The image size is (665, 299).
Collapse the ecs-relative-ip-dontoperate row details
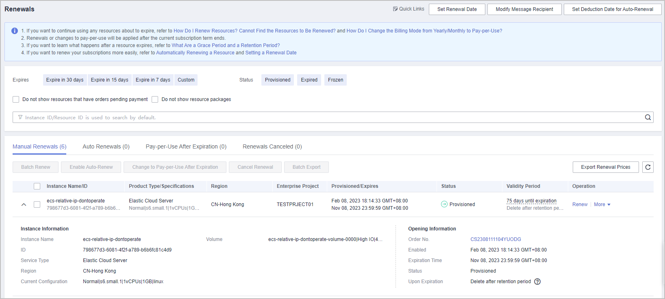24,204
